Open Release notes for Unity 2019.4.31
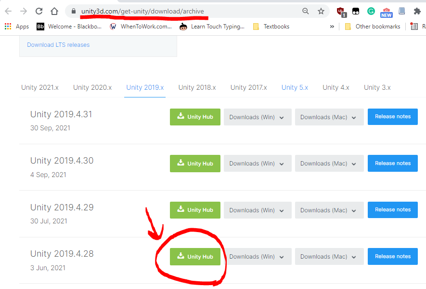The width and height of the screenshot is (426, 289). [393, 117]
